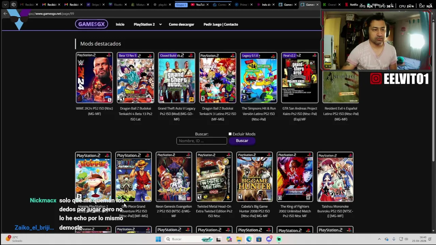Open Microsoft Store taskbar icon
The image size is (436, 245).
(259, 239)
